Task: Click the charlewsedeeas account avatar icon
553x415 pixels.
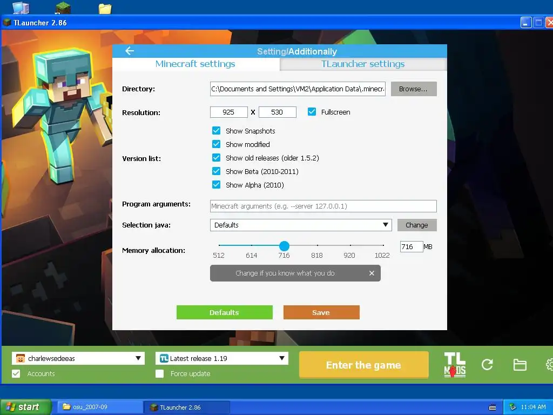Action: click(x=21, y=358)
